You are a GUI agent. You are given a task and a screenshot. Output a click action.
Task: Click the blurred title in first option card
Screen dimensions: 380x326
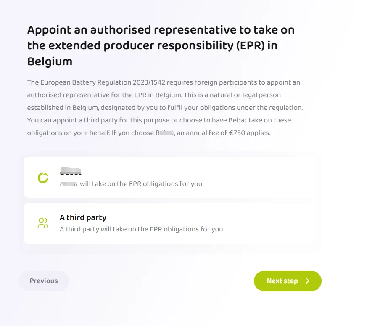click(70, 172)
